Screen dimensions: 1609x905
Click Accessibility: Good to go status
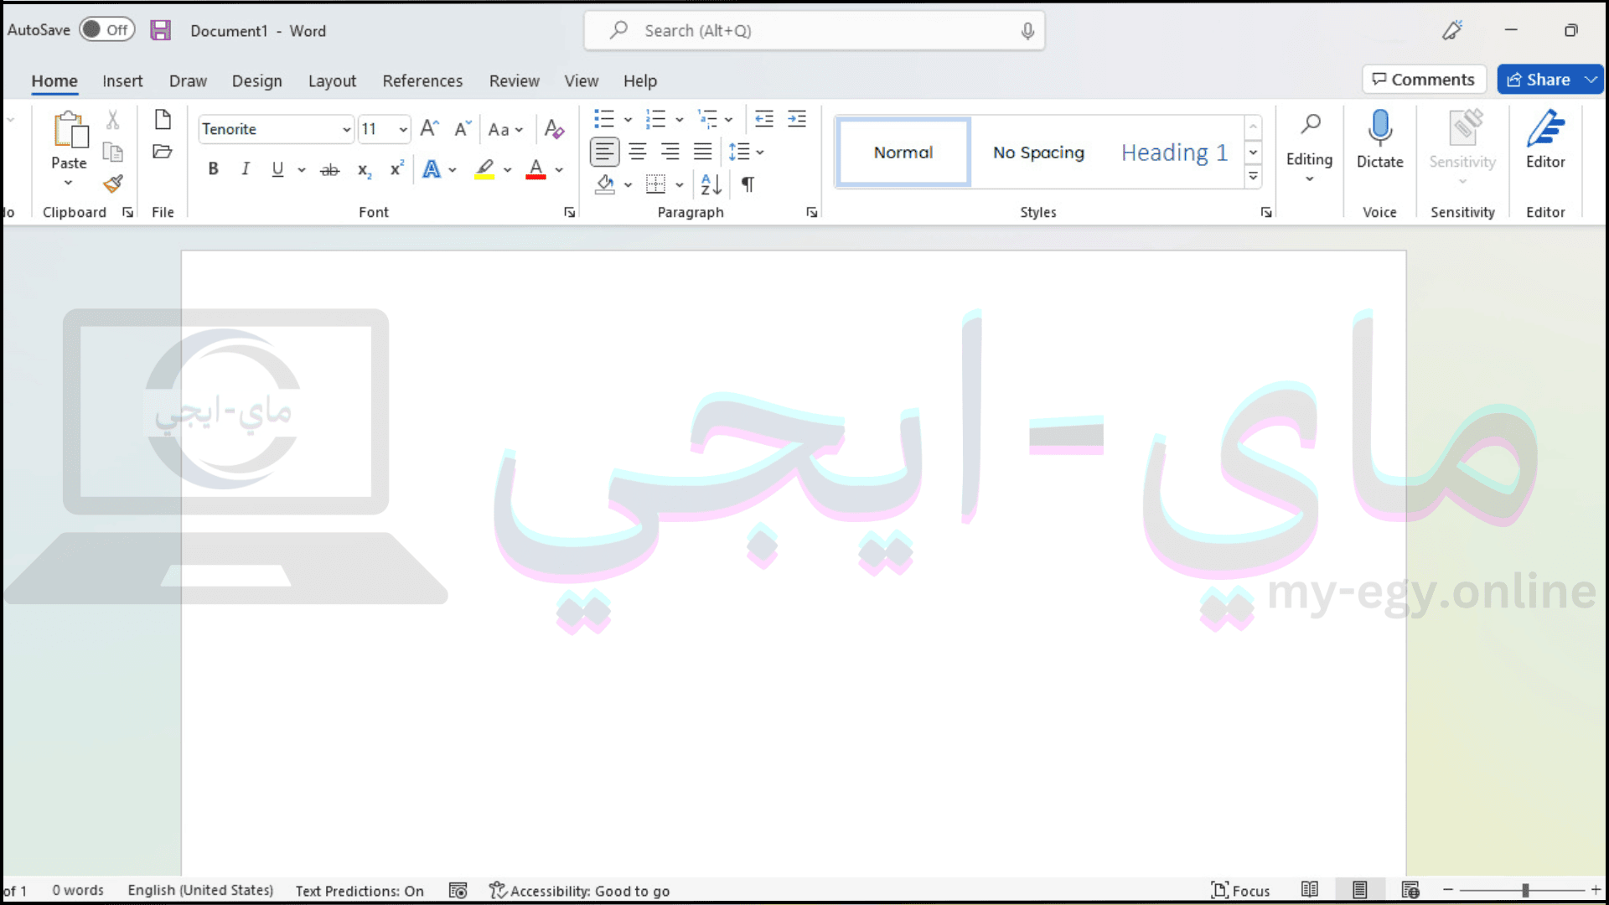pyautogui.click(x=580, y=891)
